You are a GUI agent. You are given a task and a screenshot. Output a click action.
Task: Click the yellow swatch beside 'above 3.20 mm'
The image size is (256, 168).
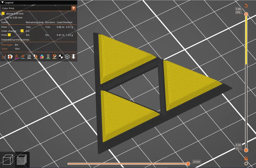[3, 13]
